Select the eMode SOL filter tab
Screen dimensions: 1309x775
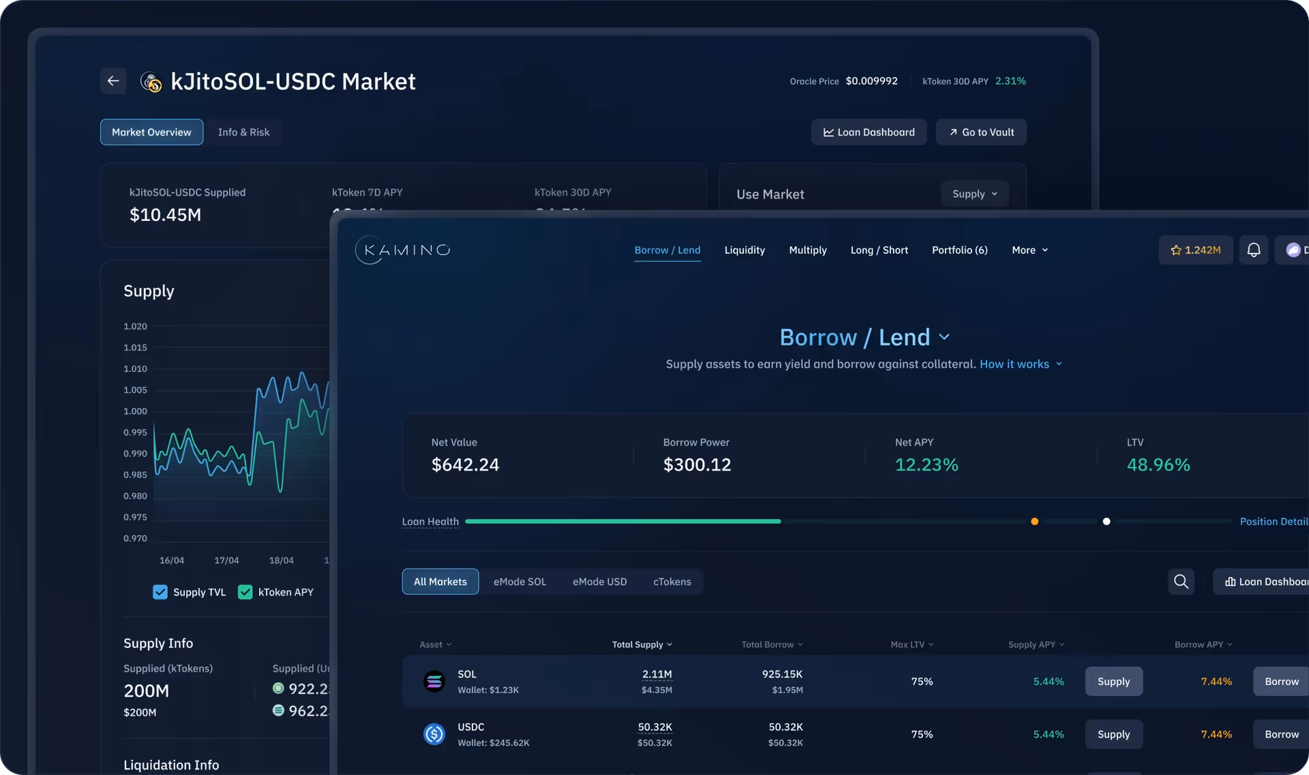pos(520,581)
